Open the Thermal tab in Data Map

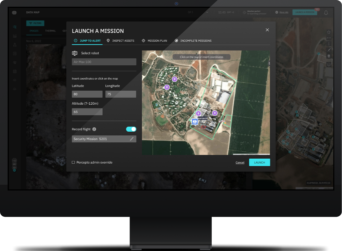[50, 31]
